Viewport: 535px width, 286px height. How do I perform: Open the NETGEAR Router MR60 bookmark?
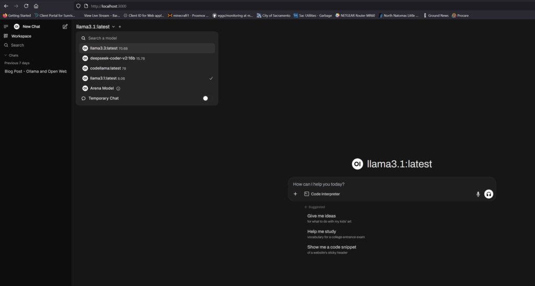[355, 15]
